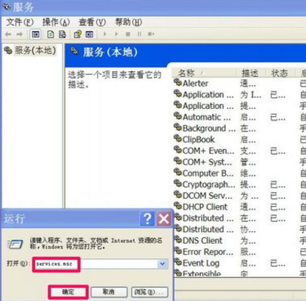Expand the Run dialog Open dropdown
This screenshot has height=301, width=306.
coord(162,264)
